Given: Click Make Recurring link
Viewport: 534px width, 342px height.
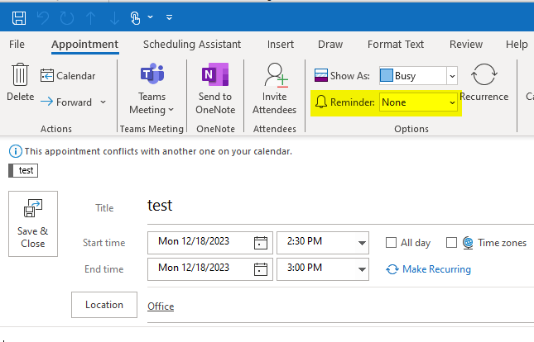Looking at the screenshot, I should (x=428, y=269).
